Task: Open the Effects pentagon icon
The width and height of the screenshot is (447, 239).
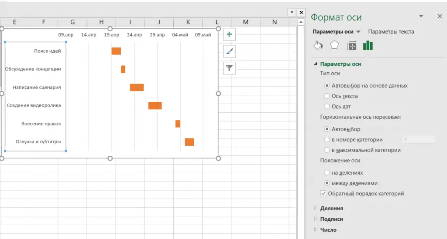Action: click(334, 46)
